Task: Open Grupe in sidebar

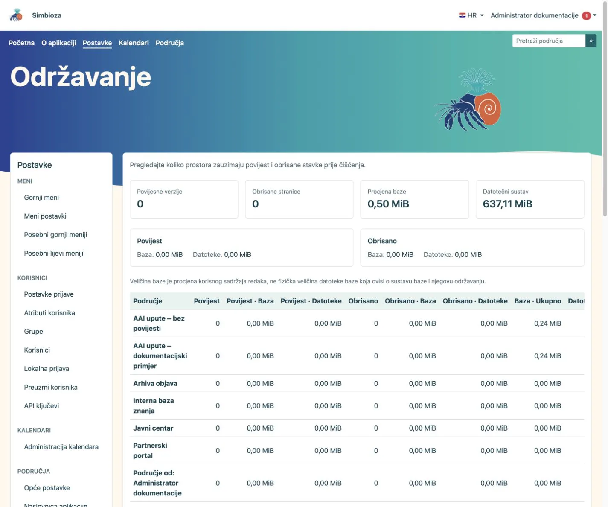Action: point(33,331)
